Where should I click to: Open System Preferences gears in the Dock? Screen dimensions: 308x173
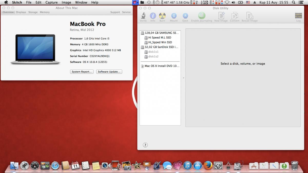click(218, 166)
